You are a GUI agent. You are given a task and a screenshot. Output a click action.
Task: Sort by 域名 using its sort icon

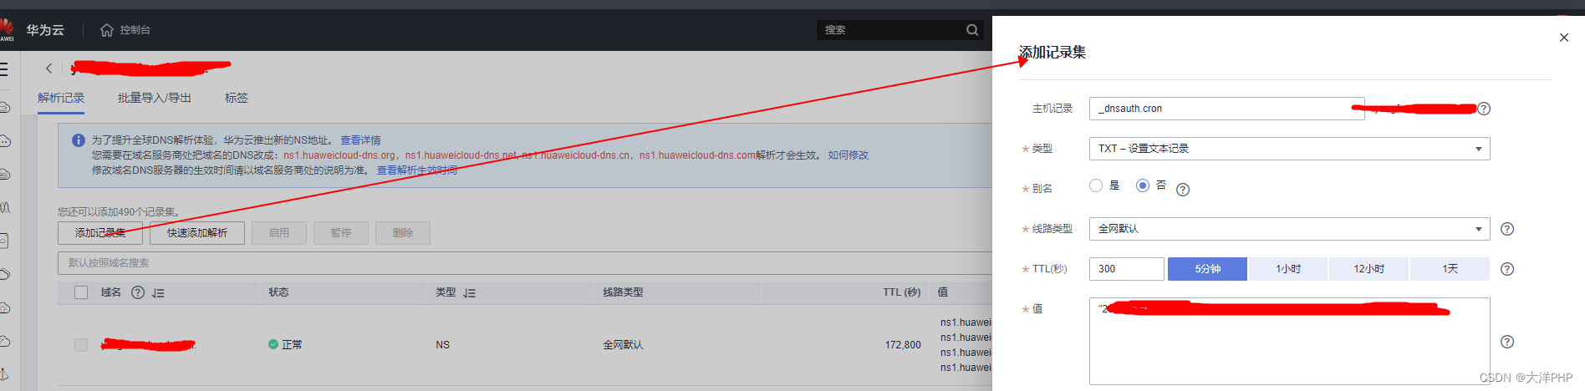tap(159, 293)
